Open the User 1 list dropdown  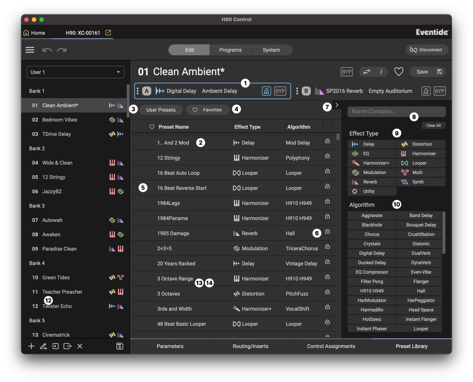76,72
